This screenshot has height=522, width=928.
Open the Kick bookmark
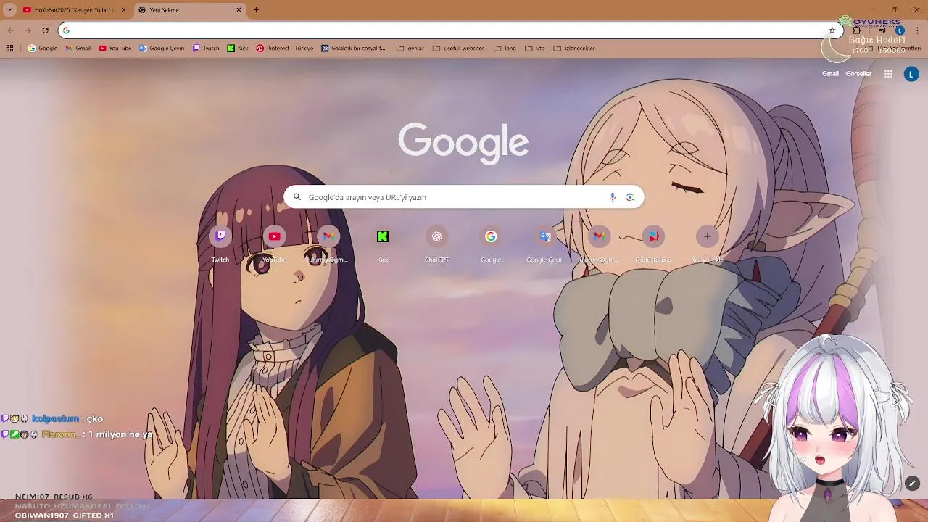click(238, 49)
